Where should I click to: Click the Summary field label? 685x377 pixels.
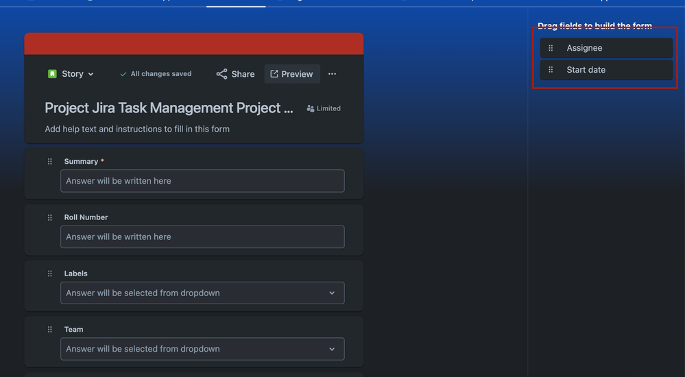pos(82,161)
